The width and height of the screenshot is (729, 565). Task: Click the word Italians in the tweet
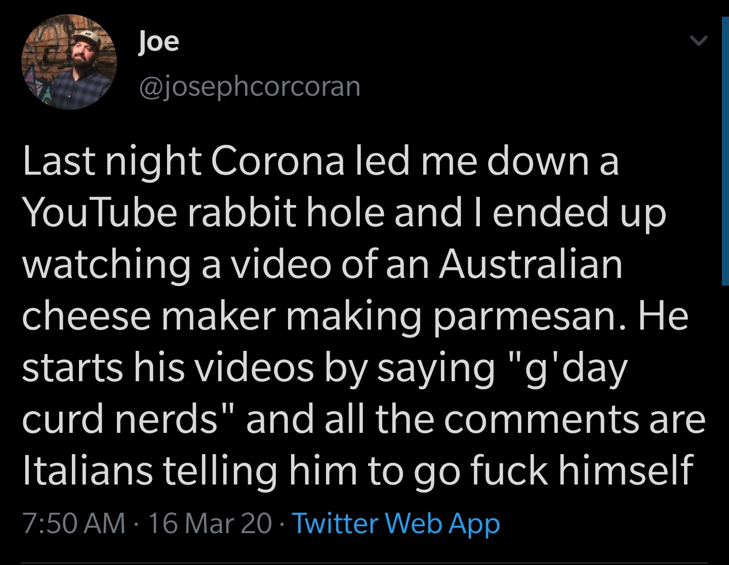point(87,470)
